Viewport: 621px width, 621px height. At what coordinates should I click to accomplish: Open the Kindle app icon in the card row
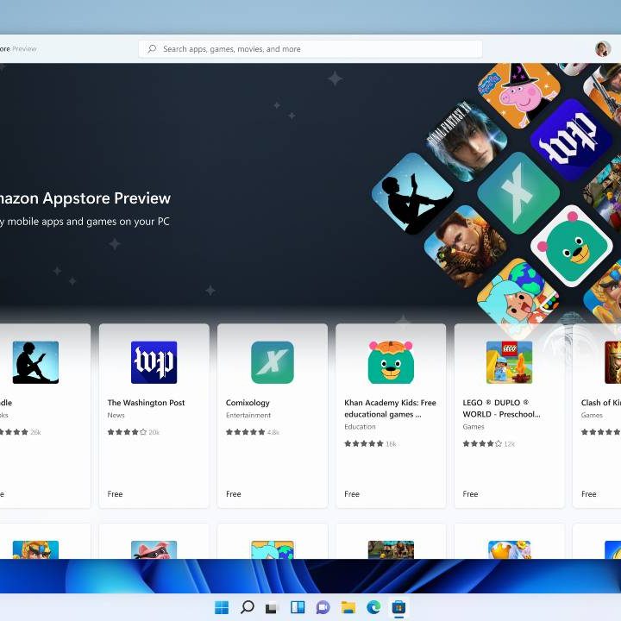click(x=35, y=362)
